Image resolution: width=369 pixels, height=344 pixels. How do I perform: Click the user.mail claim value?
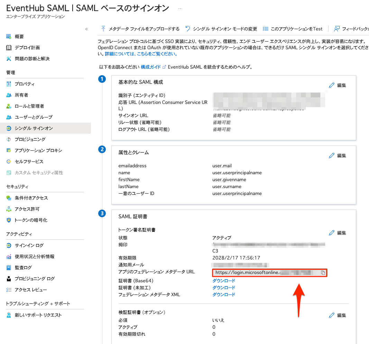(x=222, y=166)
